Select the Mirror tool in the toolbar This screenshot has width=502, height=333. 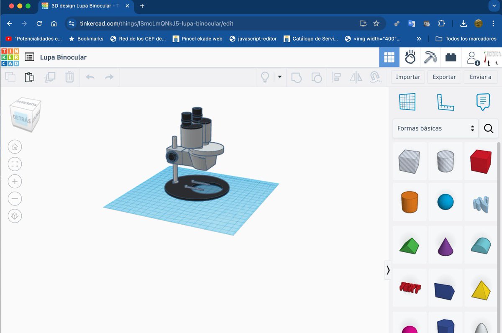click(x=356, y=77)
